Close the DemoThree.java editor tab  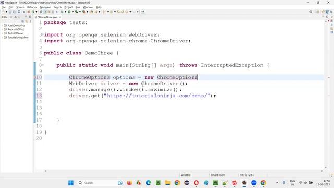coord(60,17)
